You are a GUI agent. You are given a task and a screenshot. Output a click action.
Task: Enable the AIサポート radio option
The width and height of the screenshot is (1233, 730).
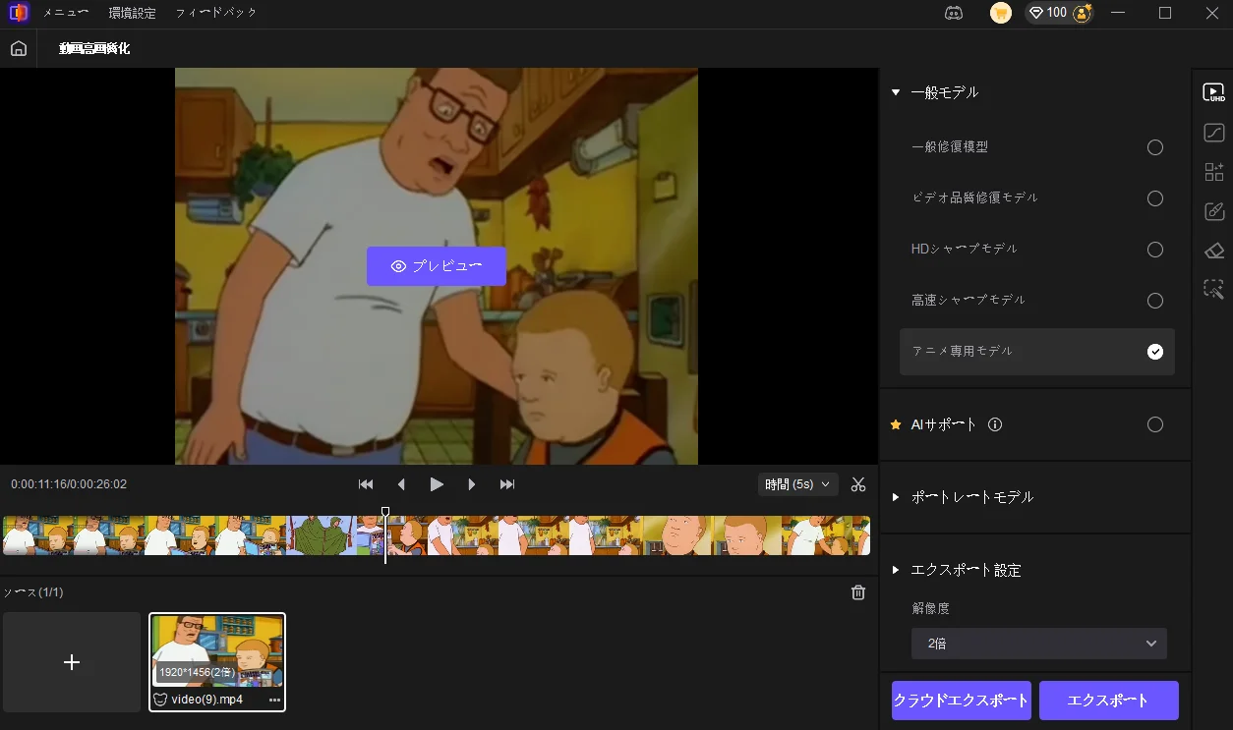pos(1155,424)
